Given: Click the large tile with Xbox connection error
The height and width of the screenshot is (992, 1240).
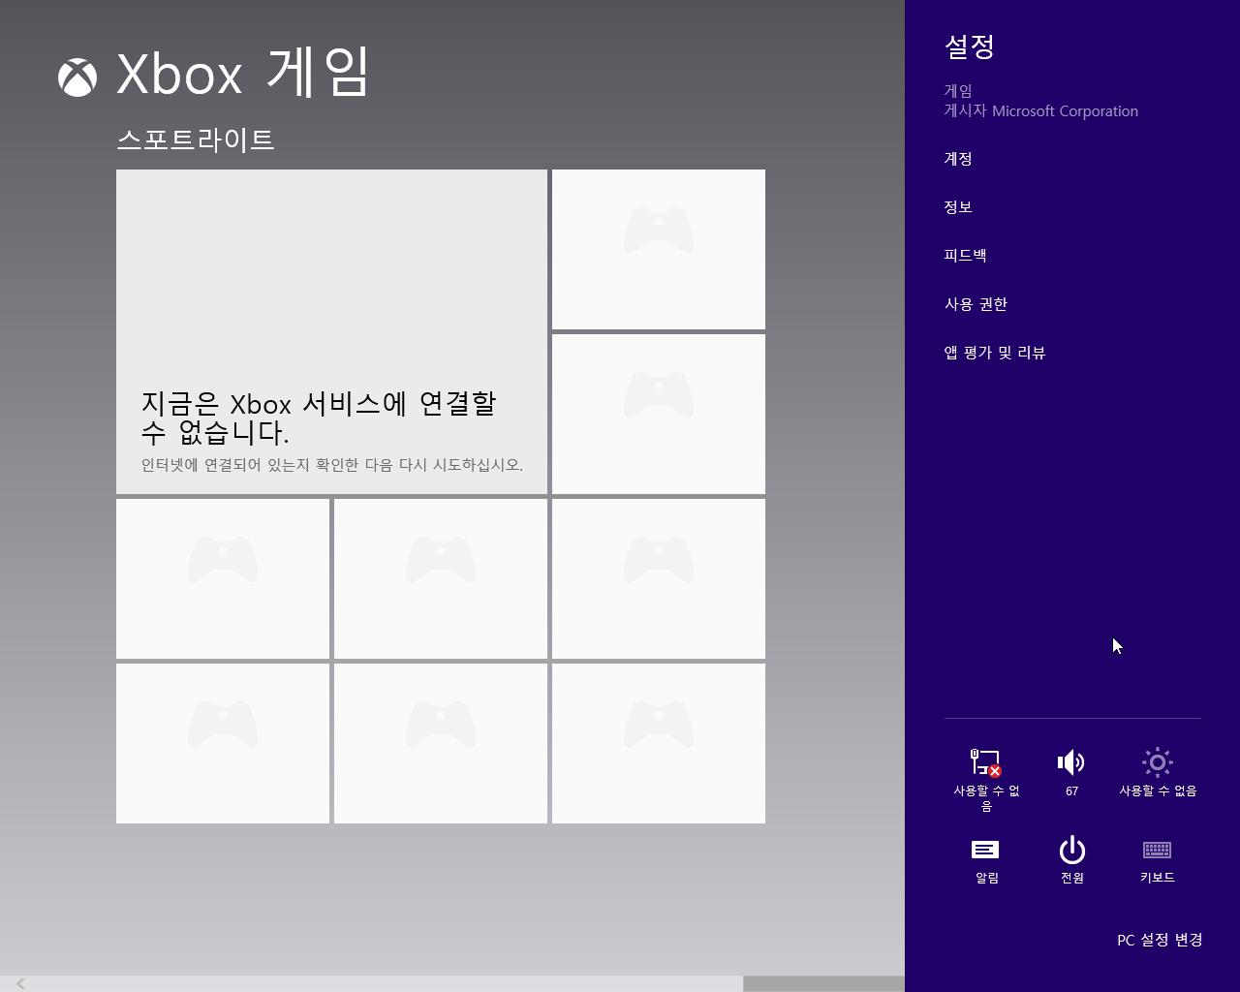Looking at the screenshot, I should pos(331,332).
